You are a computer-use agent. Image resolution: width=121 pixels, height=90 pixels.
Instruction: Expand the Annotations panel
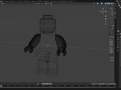[111, 60]
